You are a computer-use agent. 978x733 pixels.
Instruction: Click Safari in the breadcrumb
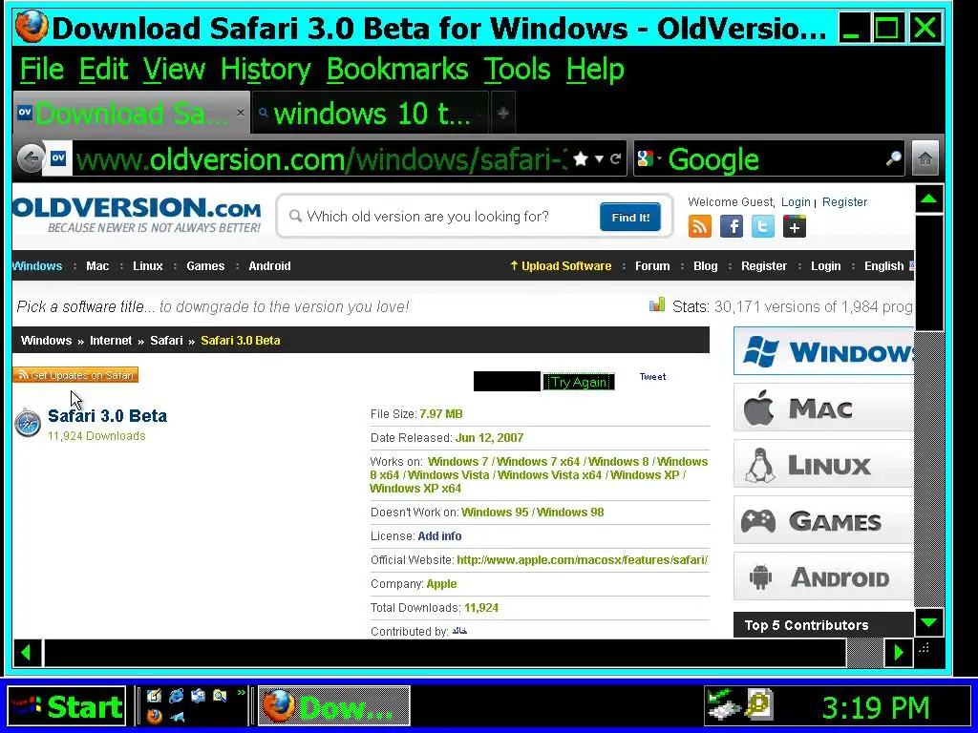[166, 341]
